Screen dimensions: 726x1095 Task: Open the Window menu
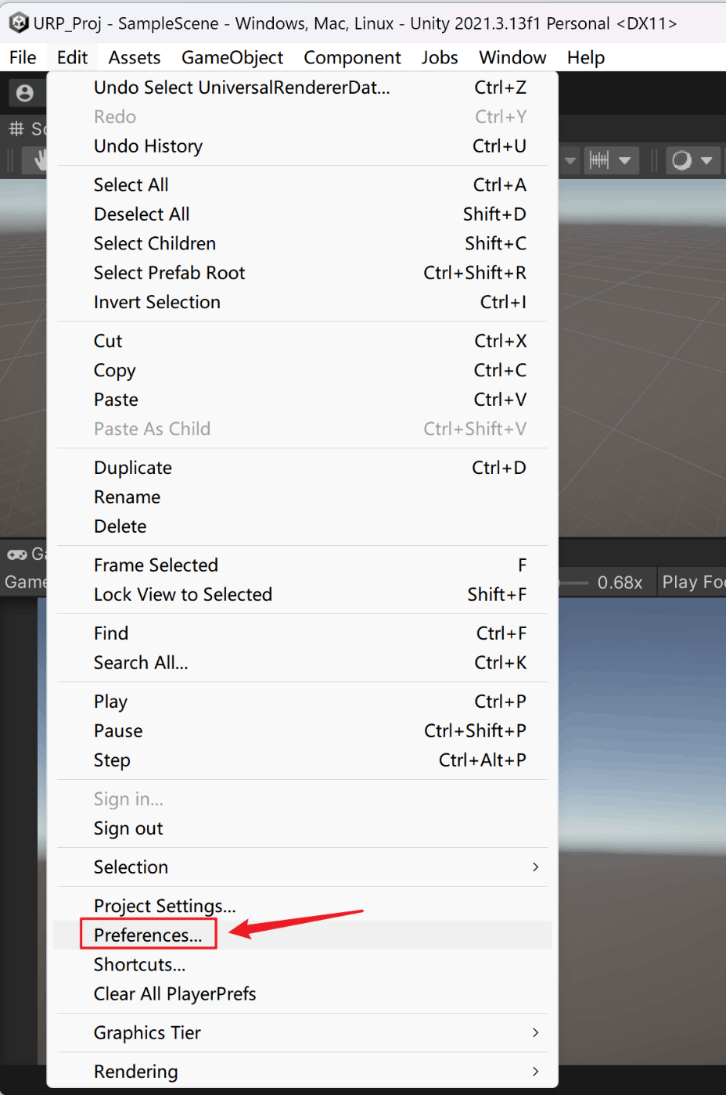pyautogui.click(x=512, y=58)
